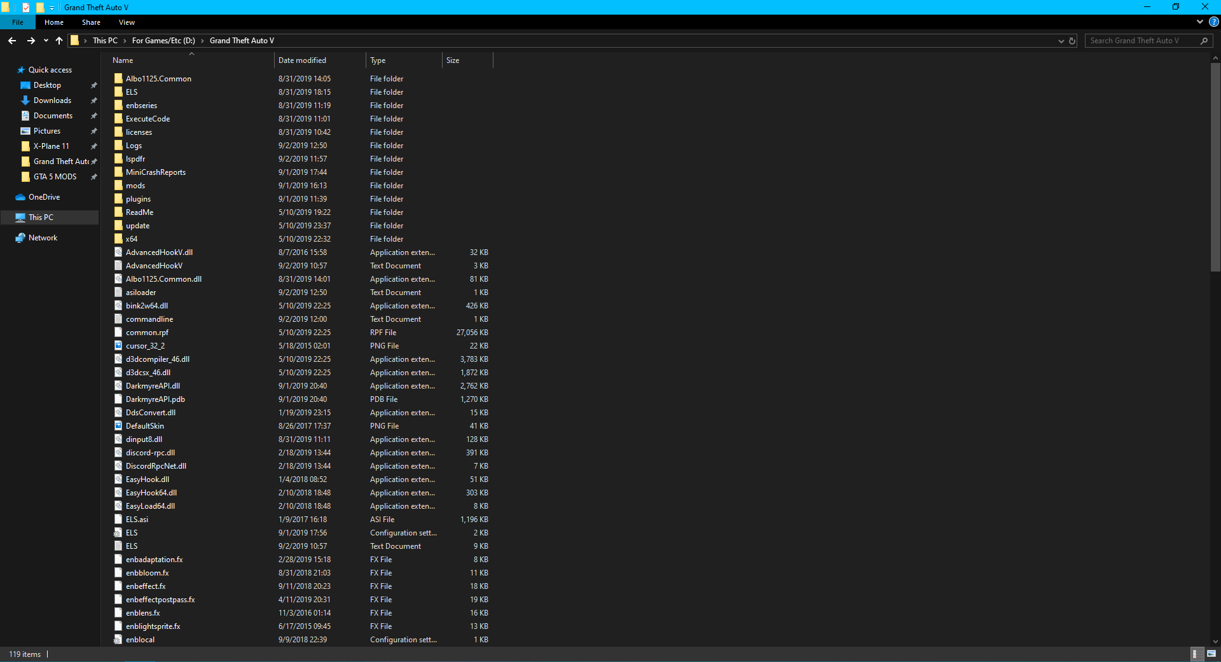
Task: Select Network in the navigation pane
Action: coord(43,238)
